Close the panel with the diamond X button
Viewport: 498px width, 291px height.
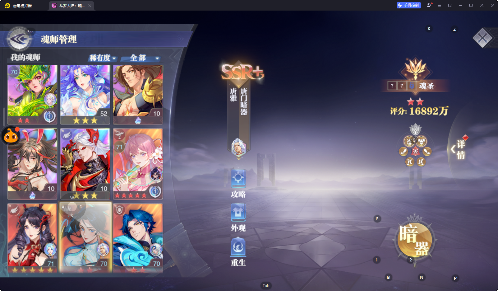pyautogui.click(x=482, y=38)
